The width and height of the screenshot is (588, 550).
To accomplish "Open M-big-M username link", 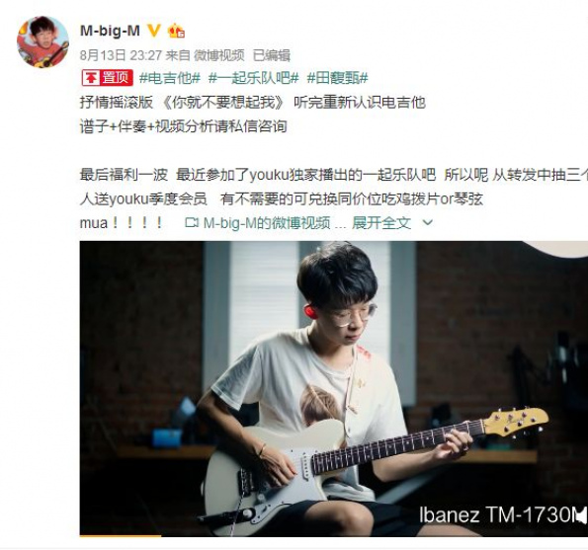I will click(x=111, y=31).
